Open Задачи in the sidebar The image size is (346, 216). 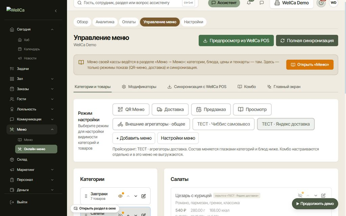(x=32, y=69)
